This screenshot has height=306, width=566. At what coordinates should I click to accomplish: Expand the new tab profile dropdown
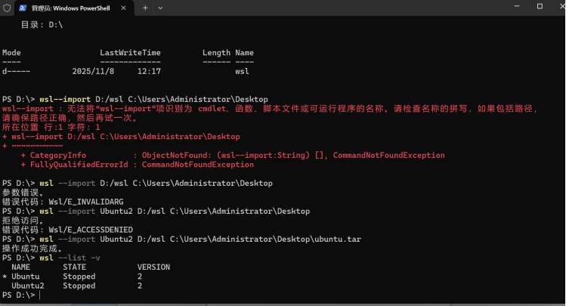point(160,8)
